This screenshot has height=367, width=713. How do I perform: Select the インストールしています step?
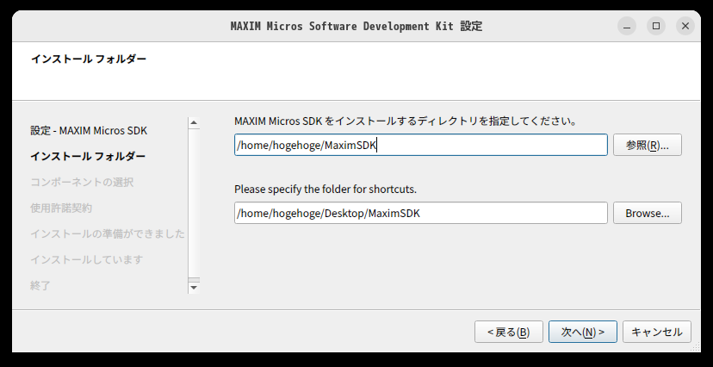(x=87, y=259)
